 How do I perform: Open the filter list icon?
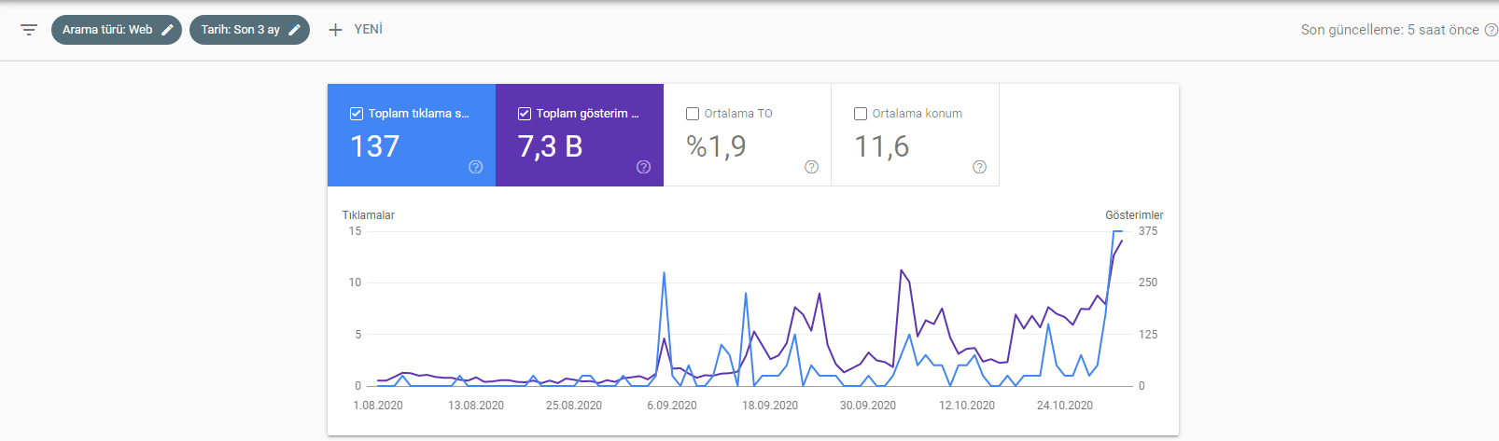coord(29,30)
